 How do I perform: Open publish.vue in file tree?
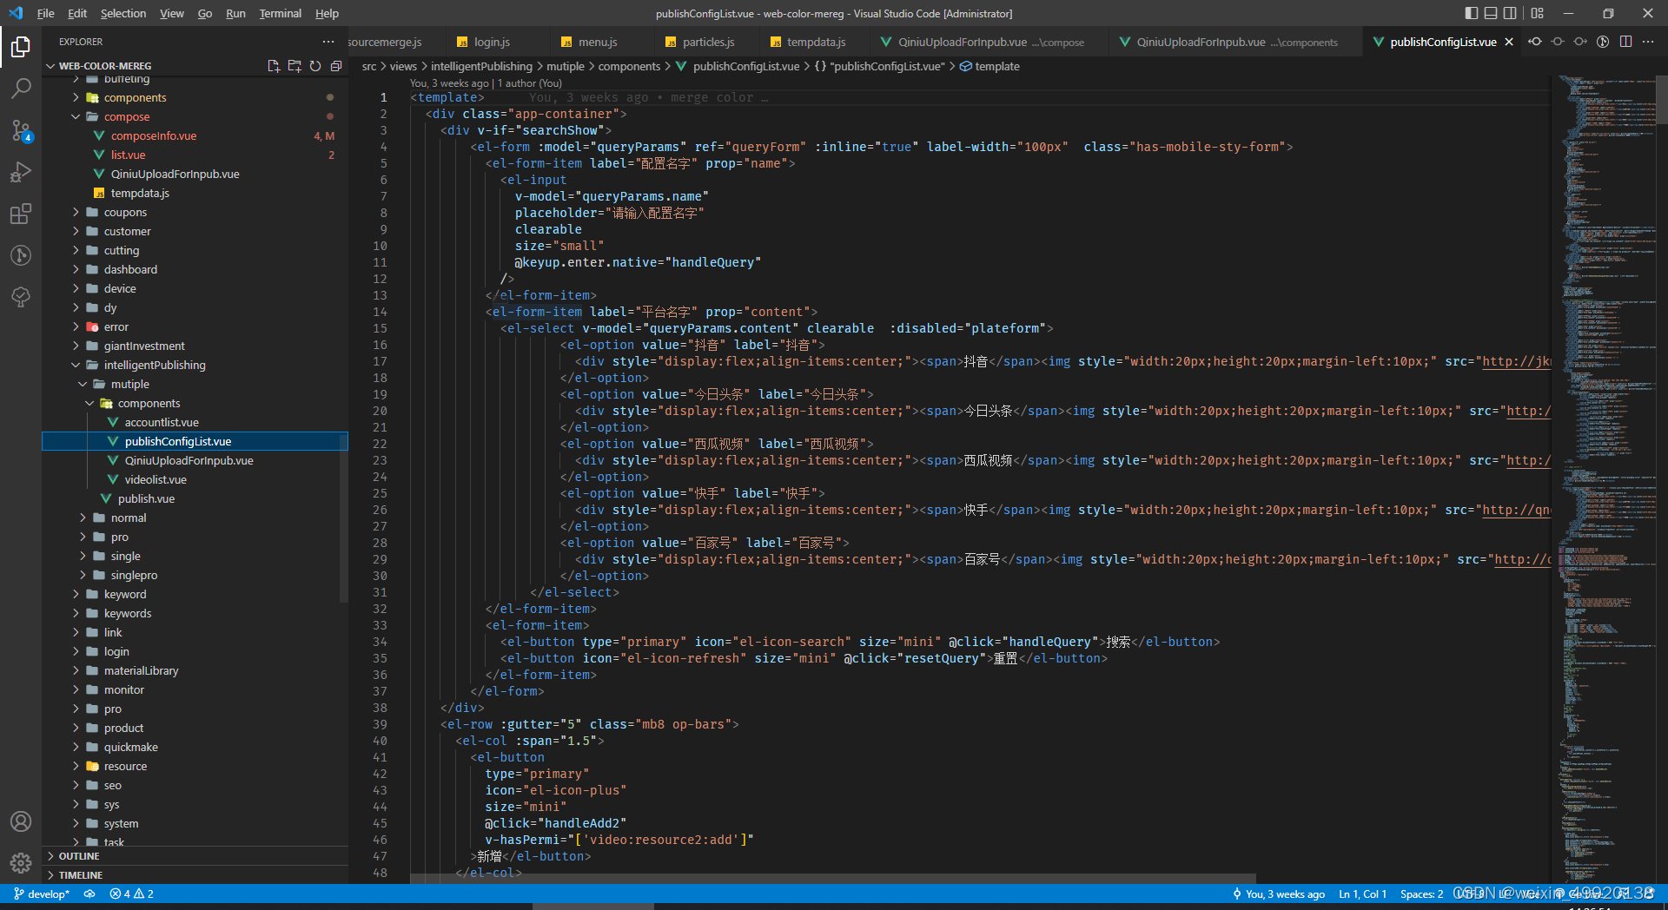coord(146,498)
